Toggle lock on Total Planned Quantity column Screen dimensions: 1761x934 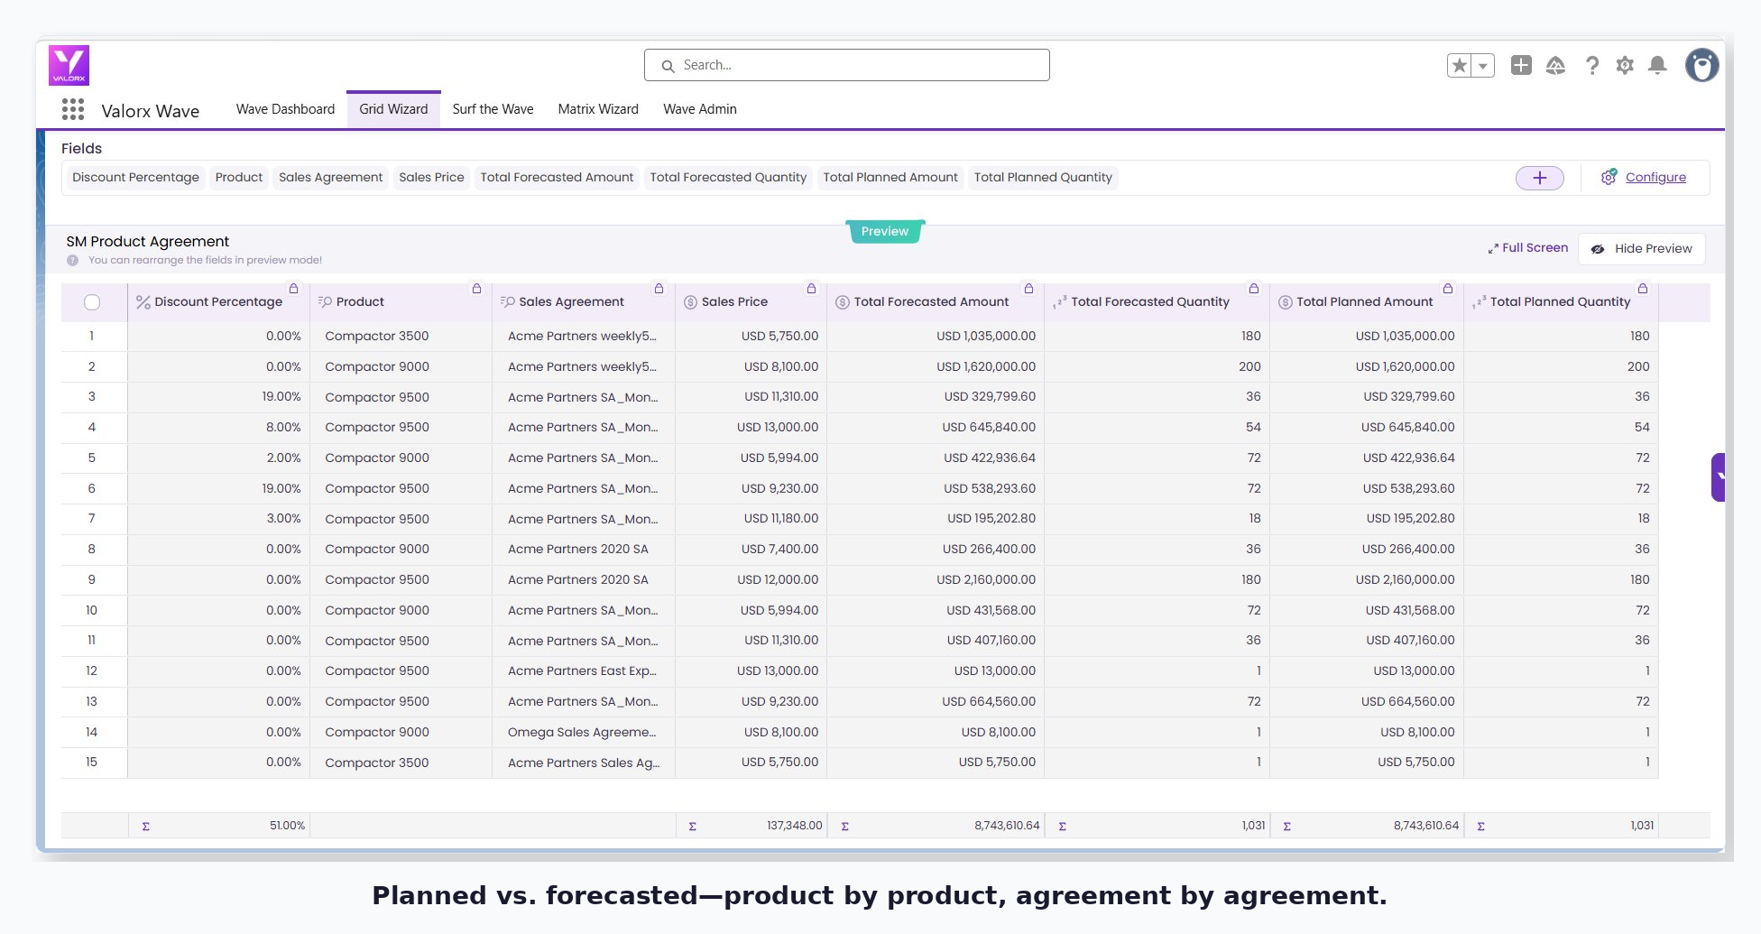tap(1644, 289)
